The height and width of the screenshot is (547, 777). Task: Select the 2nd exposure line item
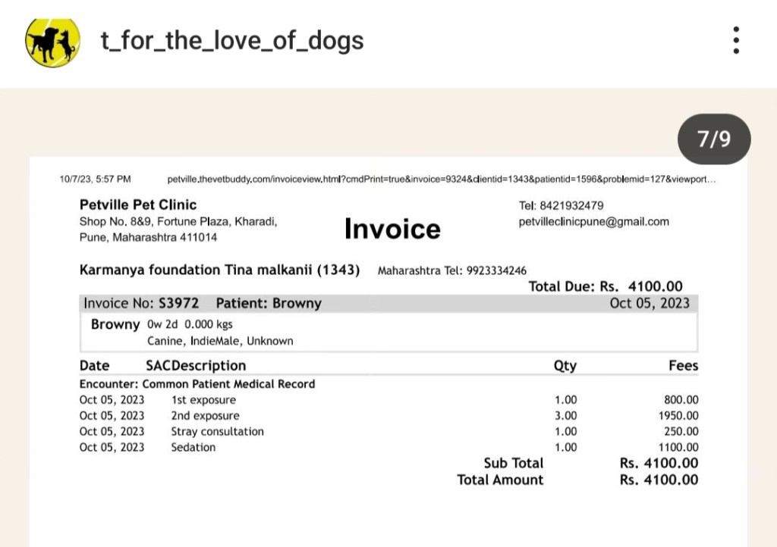tap(205, 416)
